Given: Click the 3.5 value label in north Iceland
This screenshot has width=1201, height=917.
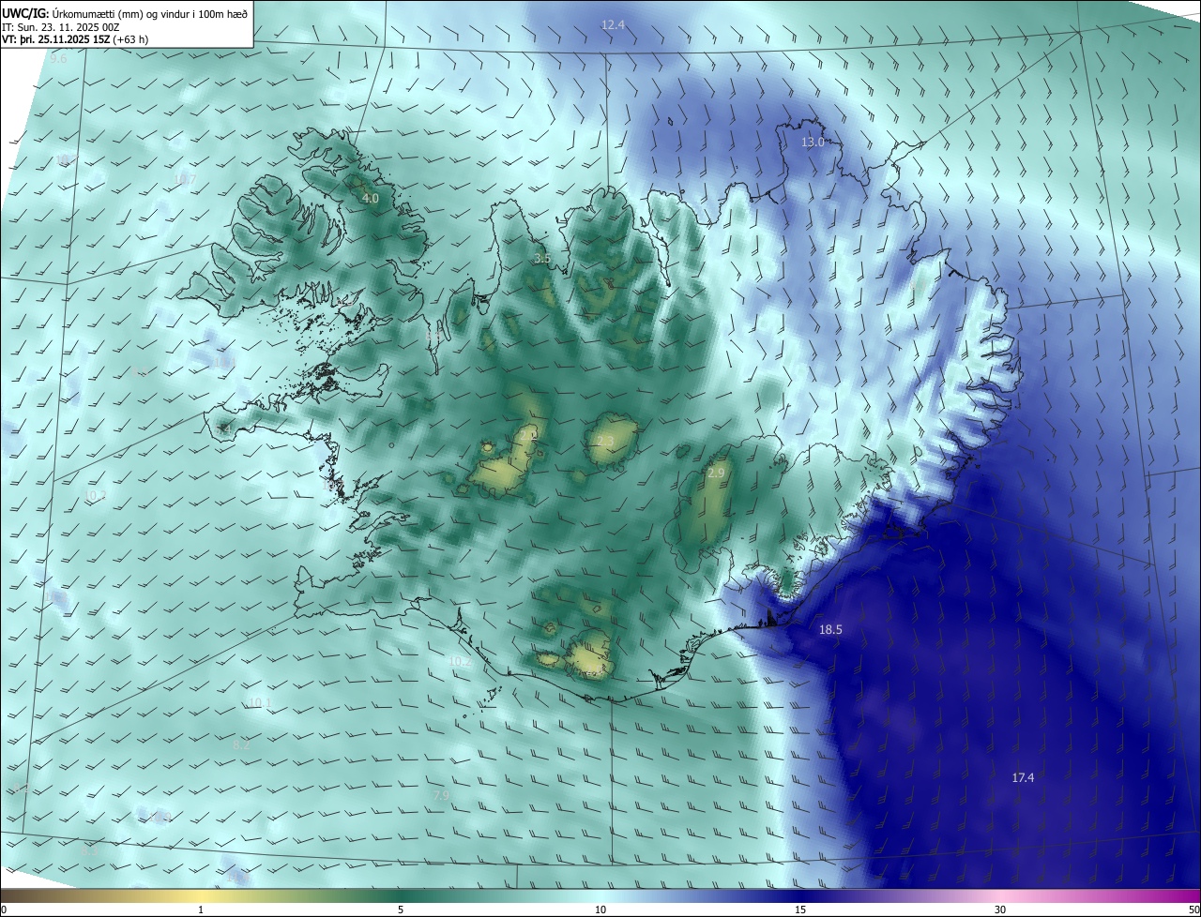Looking at the screenshot, I should pyautogui.click(x=542, y=258).
